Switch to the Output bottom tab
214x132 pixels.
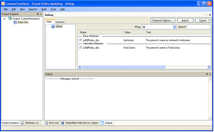[x=106, y=123]
